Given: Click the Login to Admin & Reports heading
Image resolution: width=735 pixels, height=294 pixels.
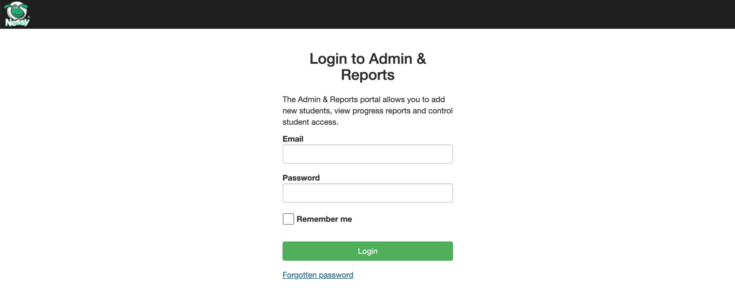Looking at the screenshot, I should coord(367,67).
